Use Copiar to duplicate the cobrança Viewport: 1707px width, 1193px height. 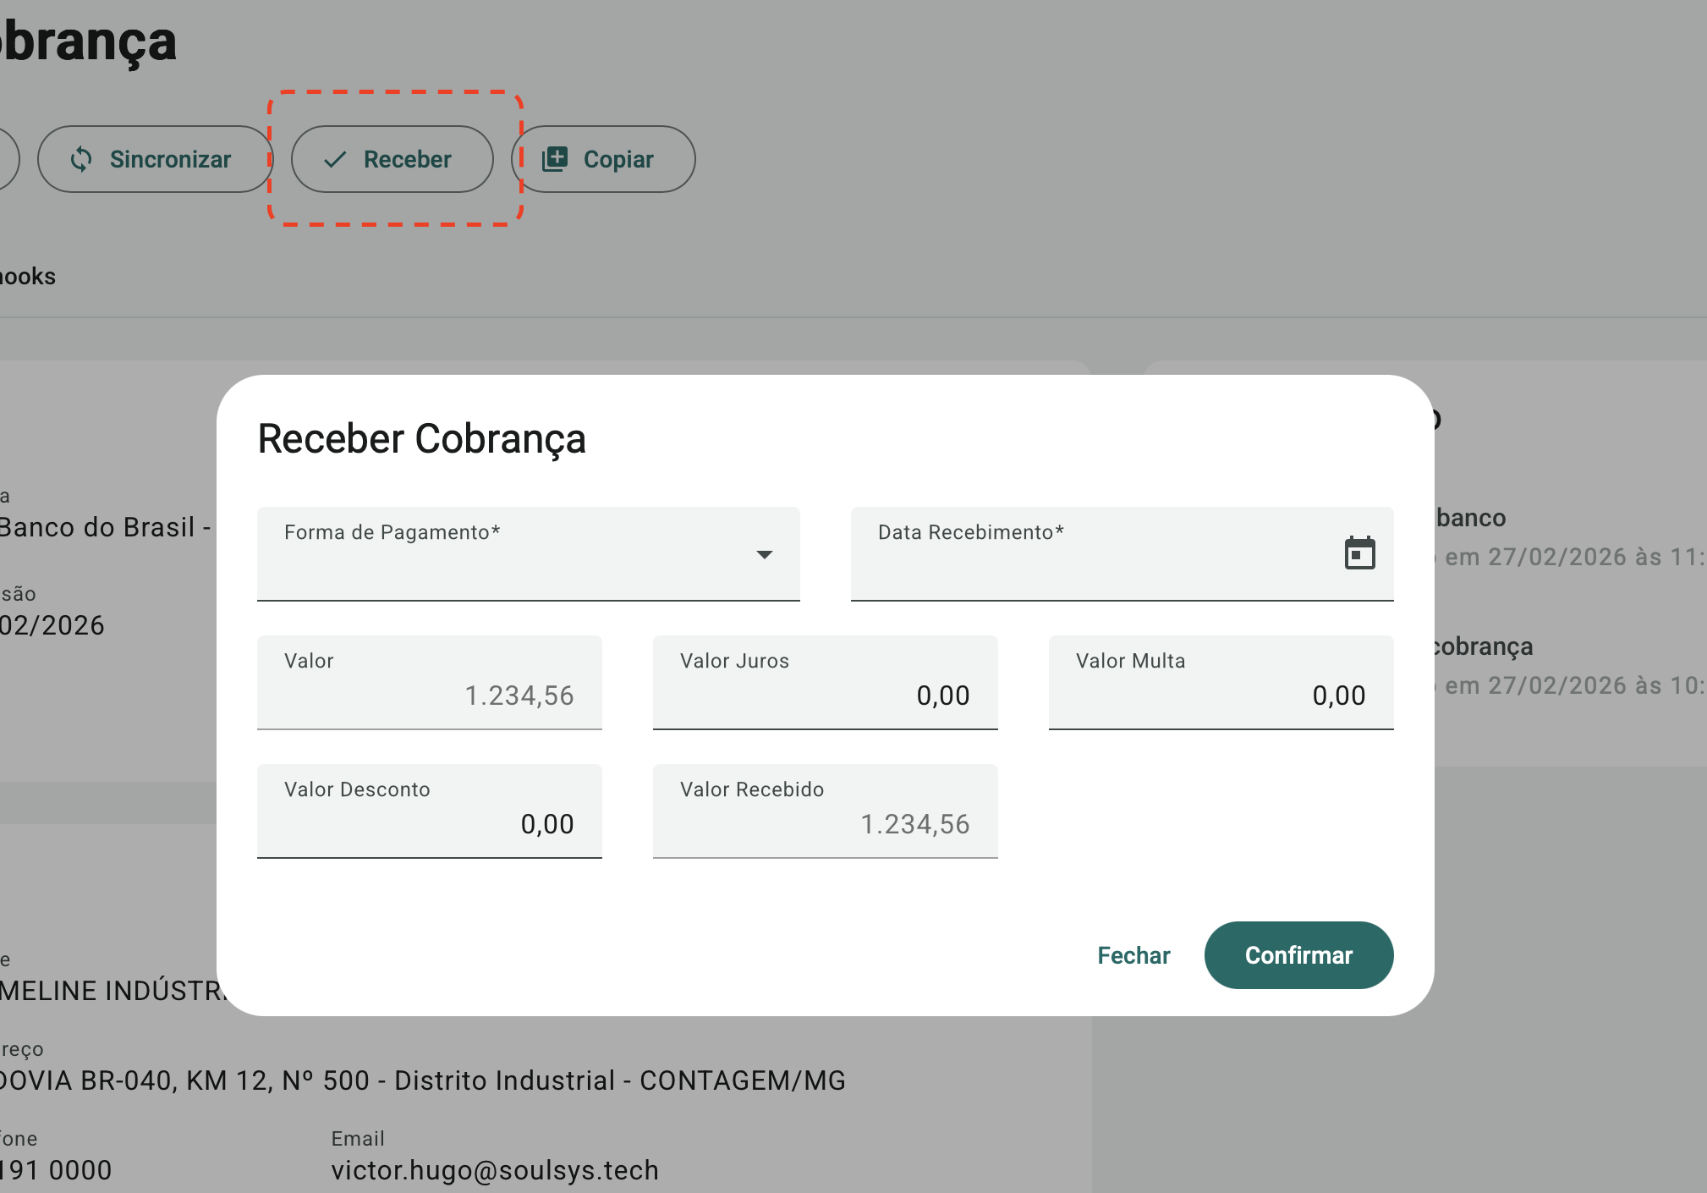coord(602,158)
